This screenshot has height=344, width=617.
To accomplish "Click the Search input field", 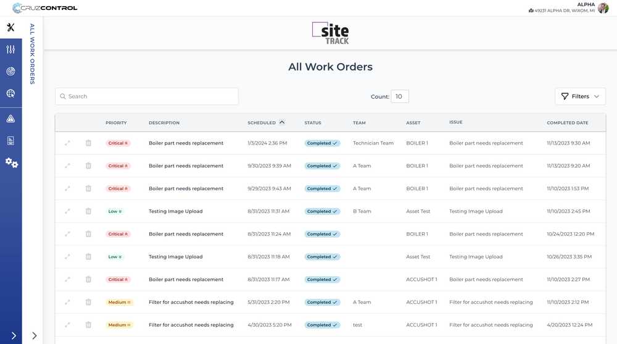I will (x=147, y=96).
